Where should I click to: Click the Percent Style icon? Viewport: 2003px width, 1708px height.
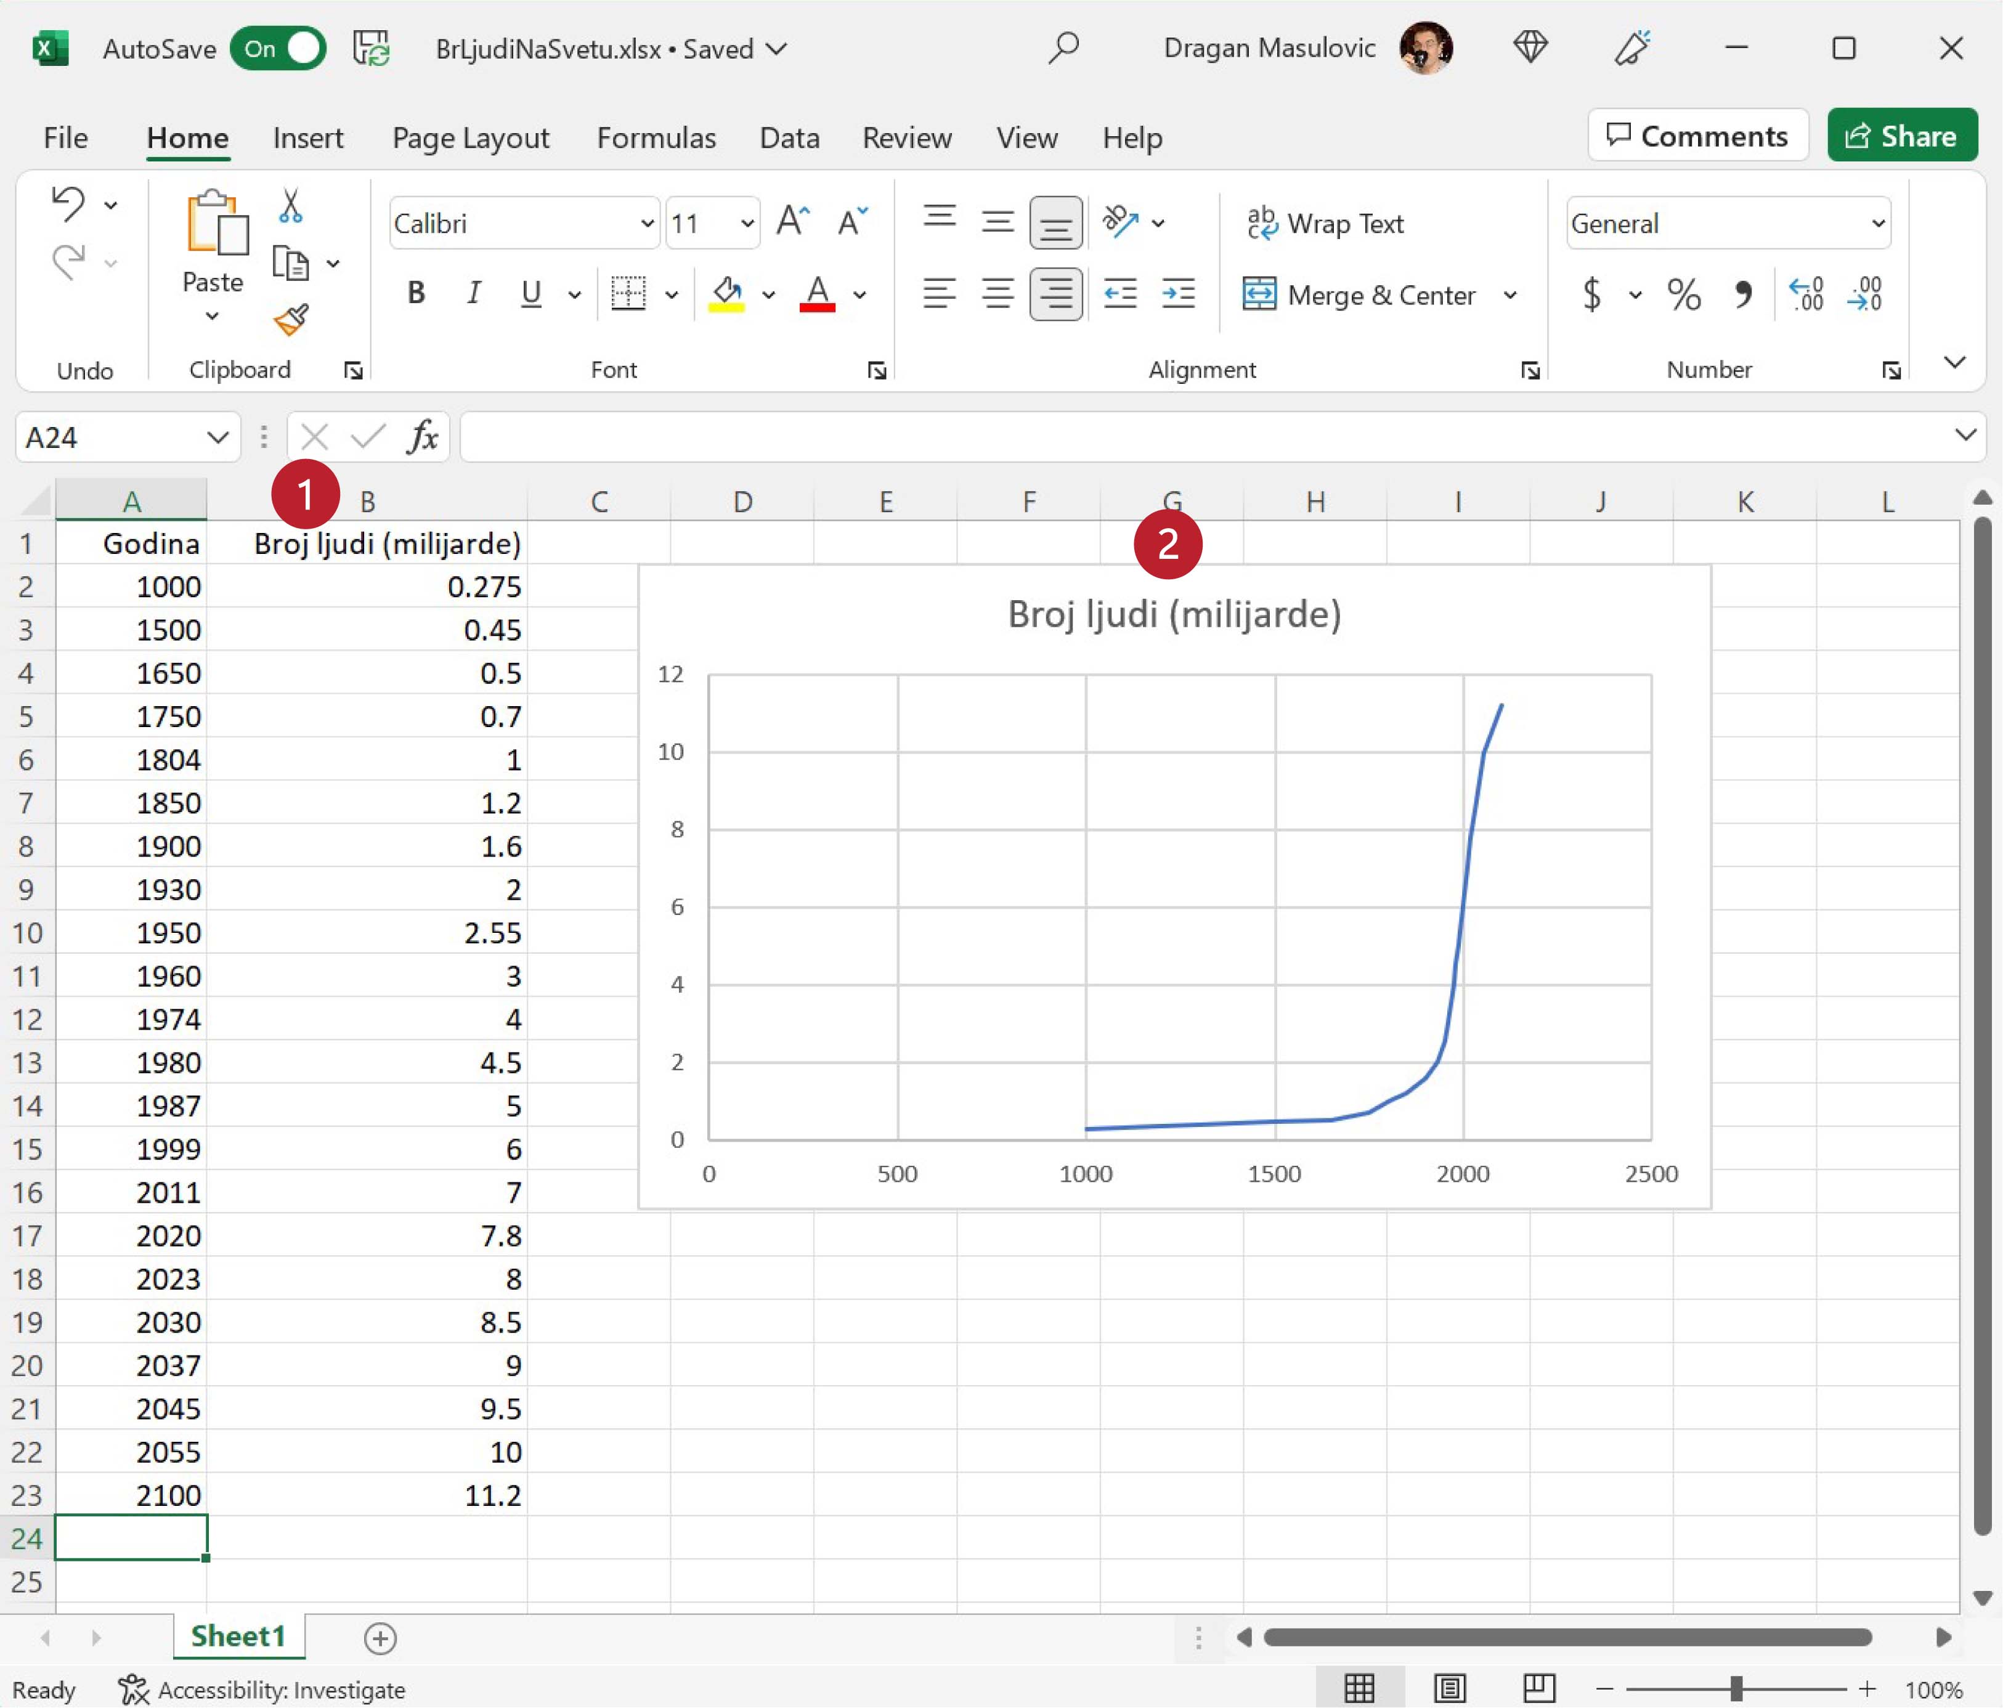[x=1683, y=294]
